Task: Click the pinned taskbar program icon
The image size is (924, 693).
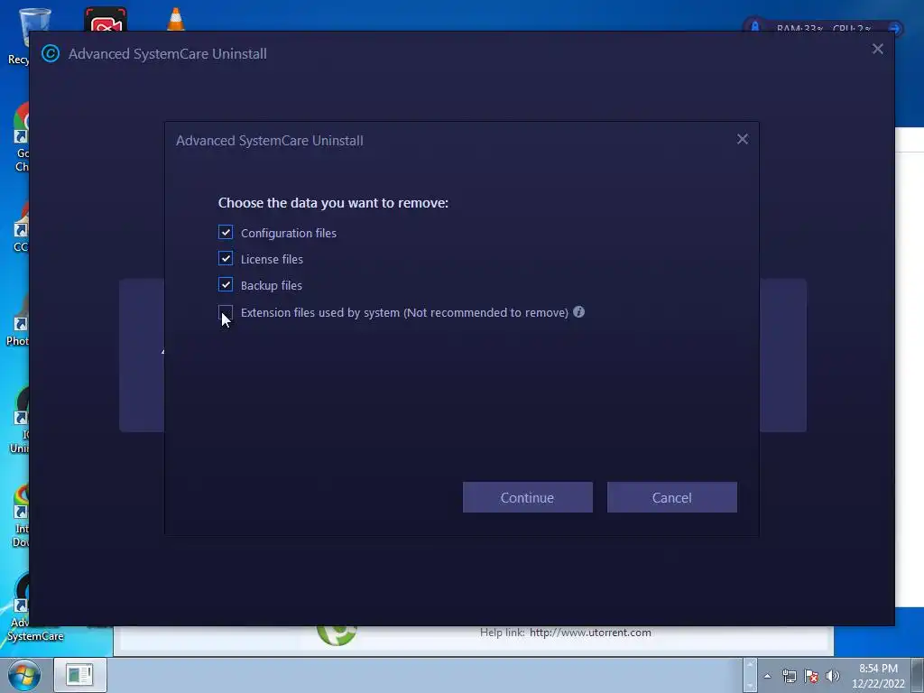Action: [x=79, y=675]
